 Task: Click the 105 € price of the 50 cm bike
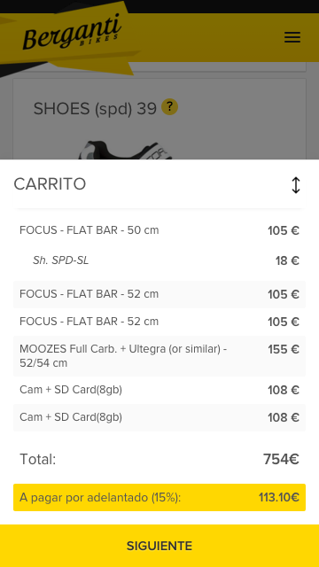[284, 230]
